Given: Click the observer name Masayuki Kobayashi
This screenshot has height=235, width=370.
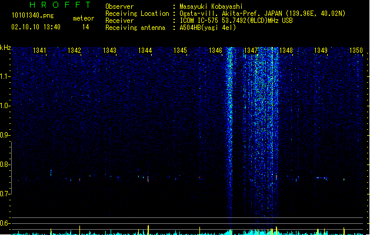Looking at the screenshot, I should point(211,6).
